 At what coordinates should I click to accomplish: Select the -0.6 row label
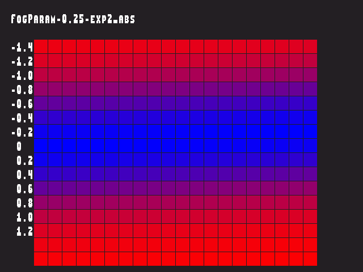22,104
